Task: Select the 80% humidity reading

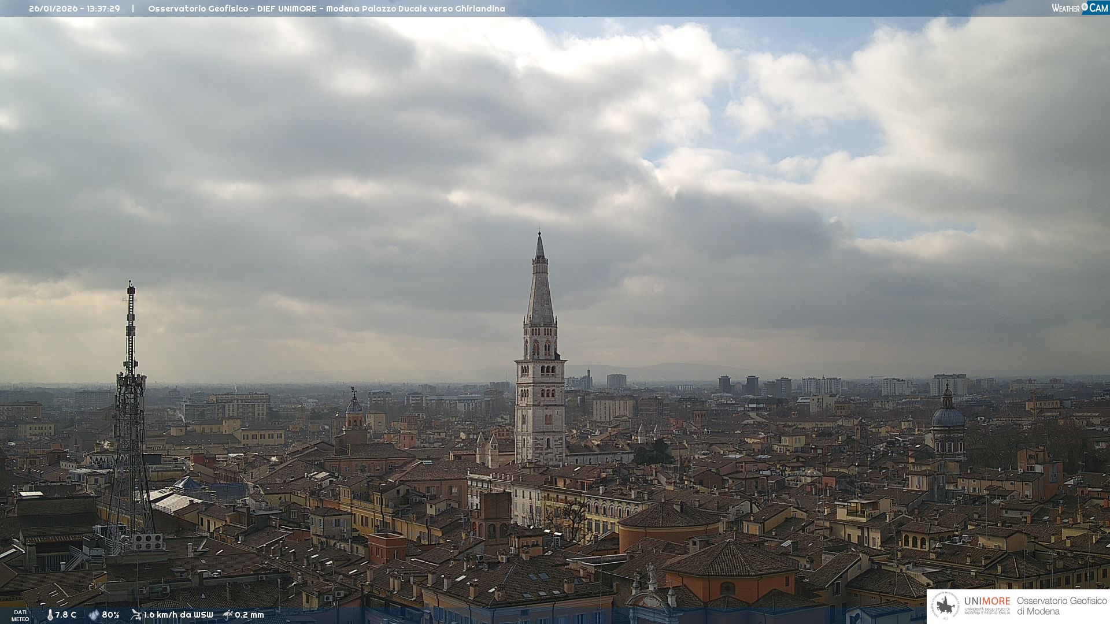Action: point(110,615)
